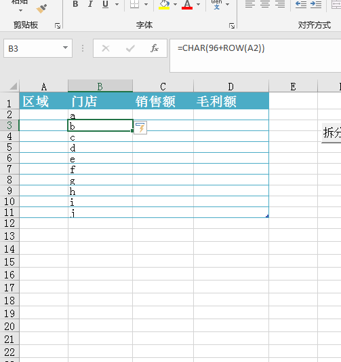Open font settings dialog launcher

tap(232, 26)
